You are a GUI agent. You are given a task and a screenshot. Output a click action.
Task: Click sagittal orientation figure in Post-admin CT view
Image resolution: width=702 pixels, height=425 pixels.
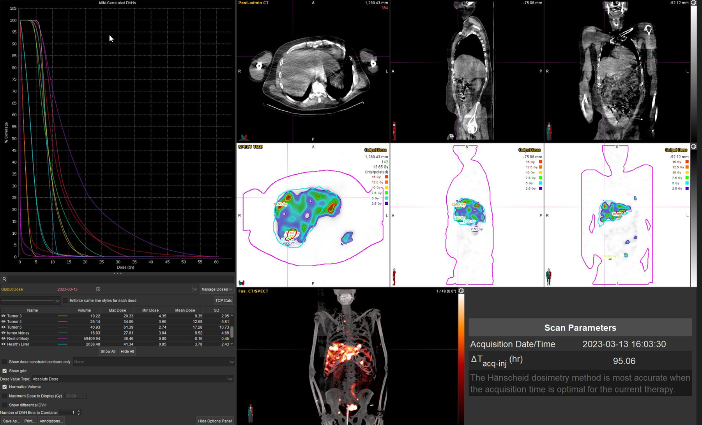[x=394, y=131]
